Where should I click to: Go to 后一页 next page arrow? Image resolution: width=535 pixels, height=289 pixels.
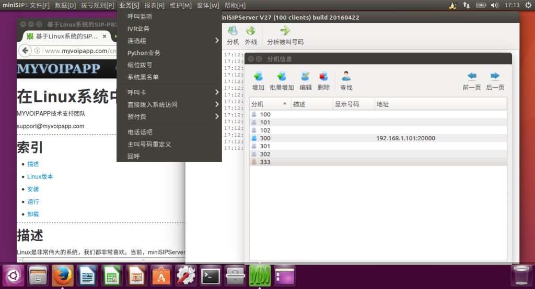[495, 77]
